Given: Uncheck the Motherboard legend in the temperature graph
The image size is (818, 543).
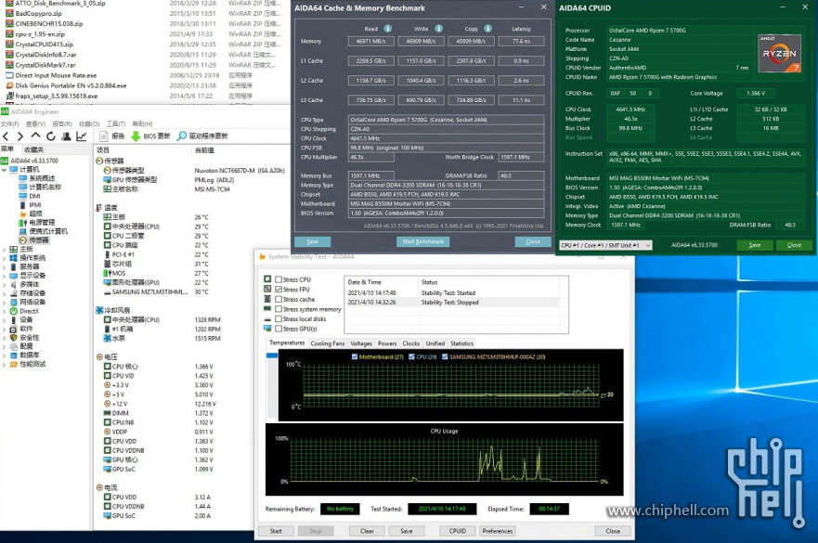Looking at the screenshot, I should pyautogui.click(x=355, y=356).
